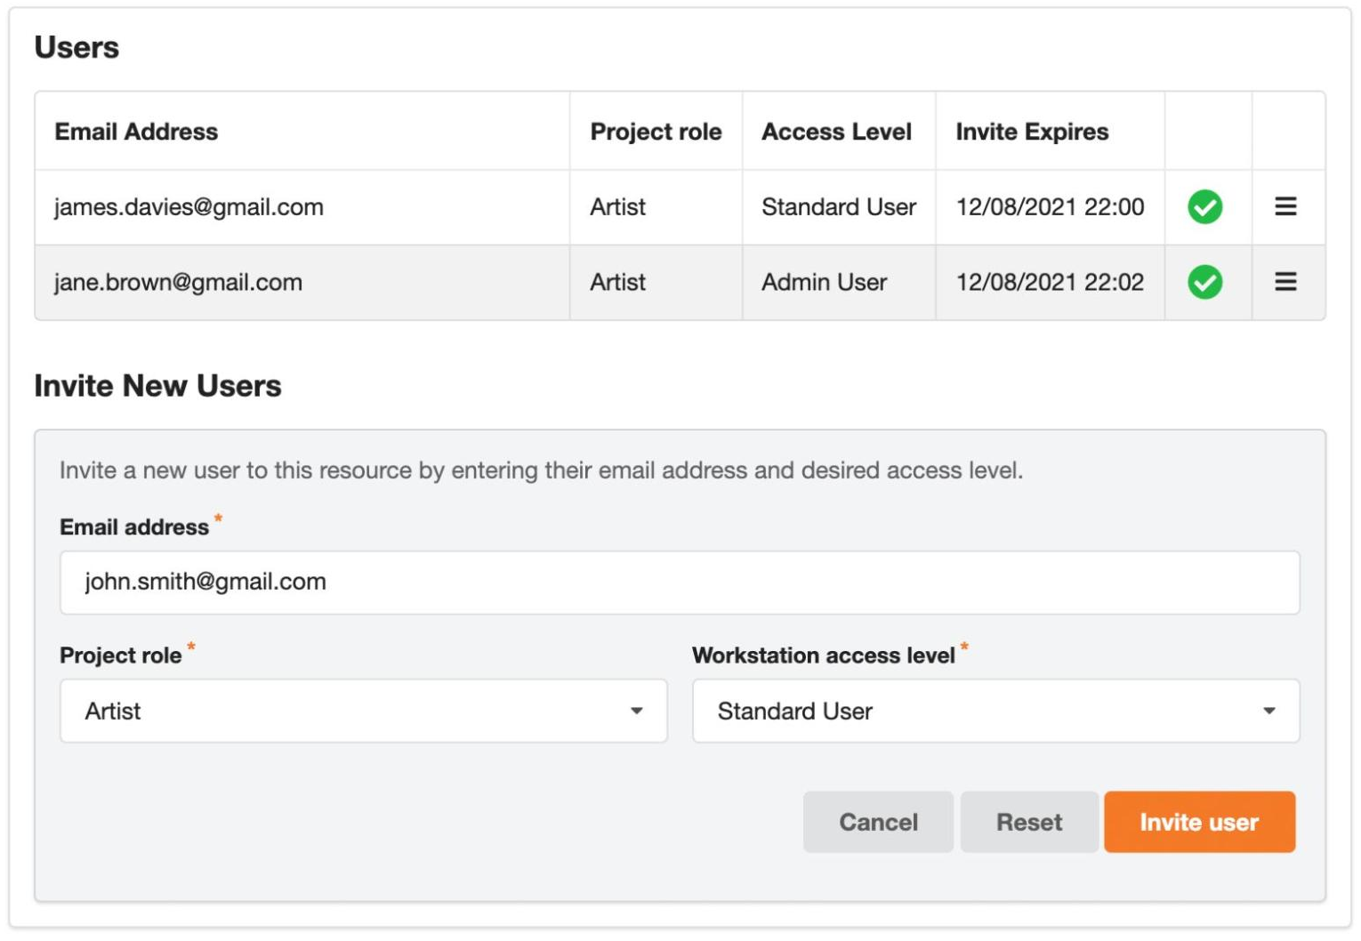Focus the Email address input field

(679, 582)
